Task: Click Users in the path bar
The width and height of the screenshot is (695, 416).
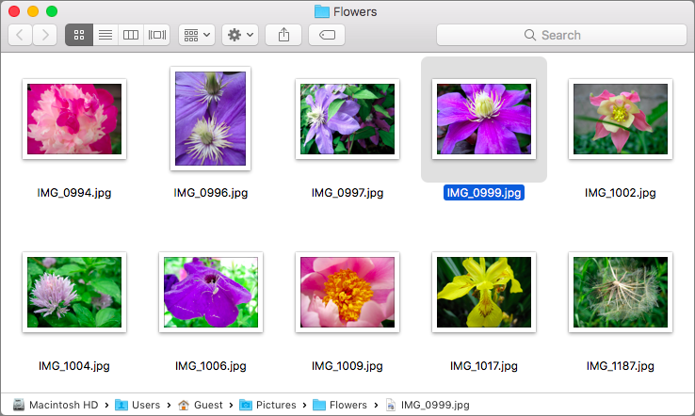Action: (137, 405)
